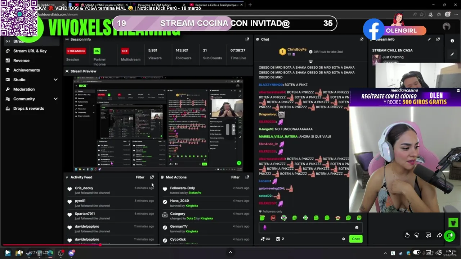The height and width of the screenshot is (259, 461).
Task: Pop out the Activity Feed panel
Action: click(152, 177)
